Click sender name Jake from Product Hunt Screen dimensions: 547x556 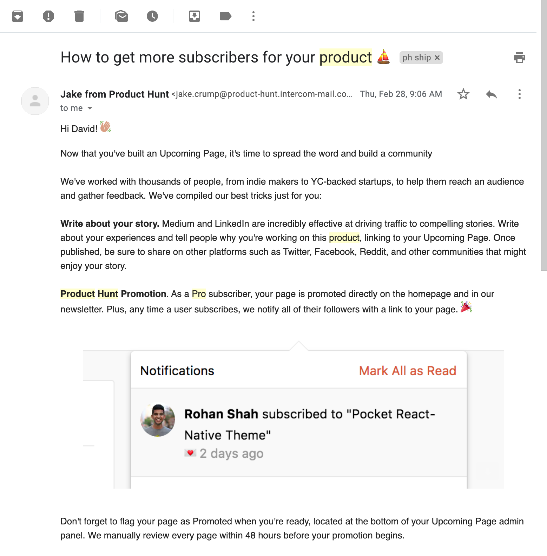(114, 94)
